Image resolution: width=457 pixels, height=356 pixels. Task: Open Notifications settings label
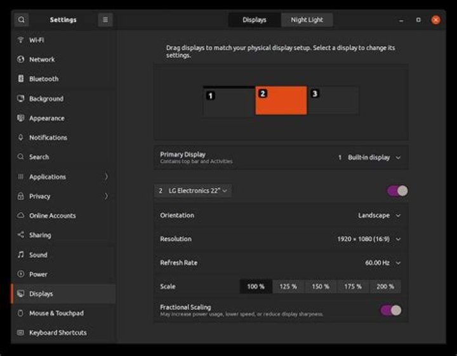48,138
